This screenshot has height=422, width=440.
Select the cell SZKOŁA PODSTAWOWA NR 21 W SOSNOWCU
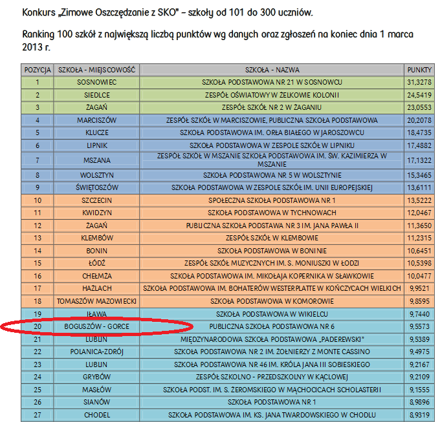coord(272,82)
